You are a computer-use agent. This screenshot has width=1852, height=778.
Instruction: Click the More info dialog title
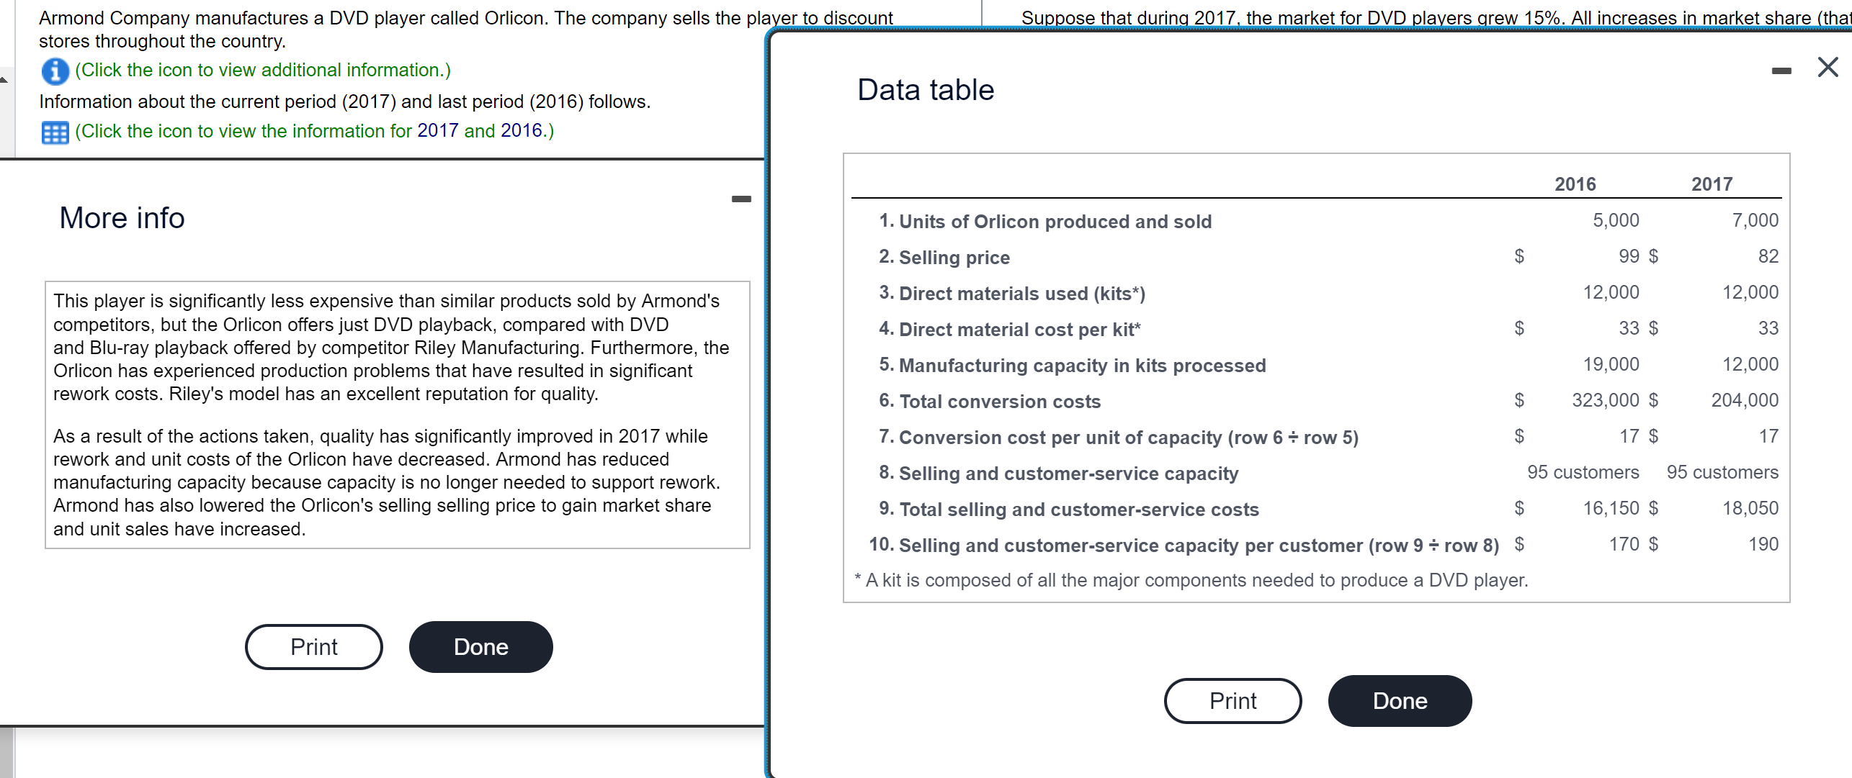coord(122,217)
